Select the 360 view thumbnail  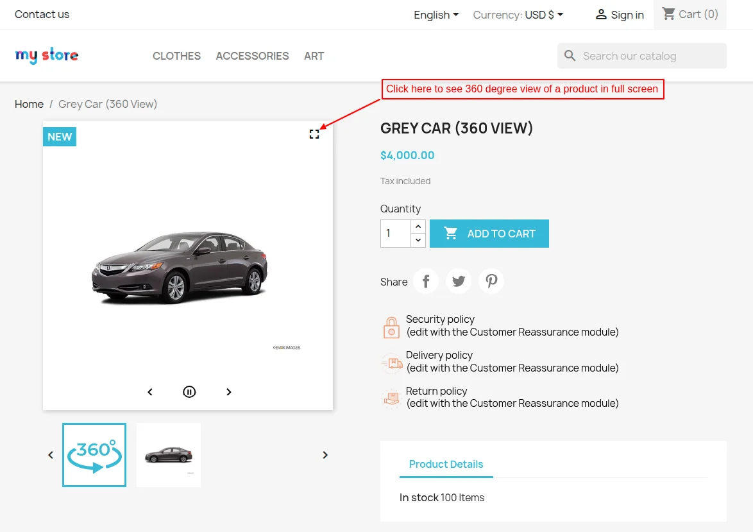[94, 454]
